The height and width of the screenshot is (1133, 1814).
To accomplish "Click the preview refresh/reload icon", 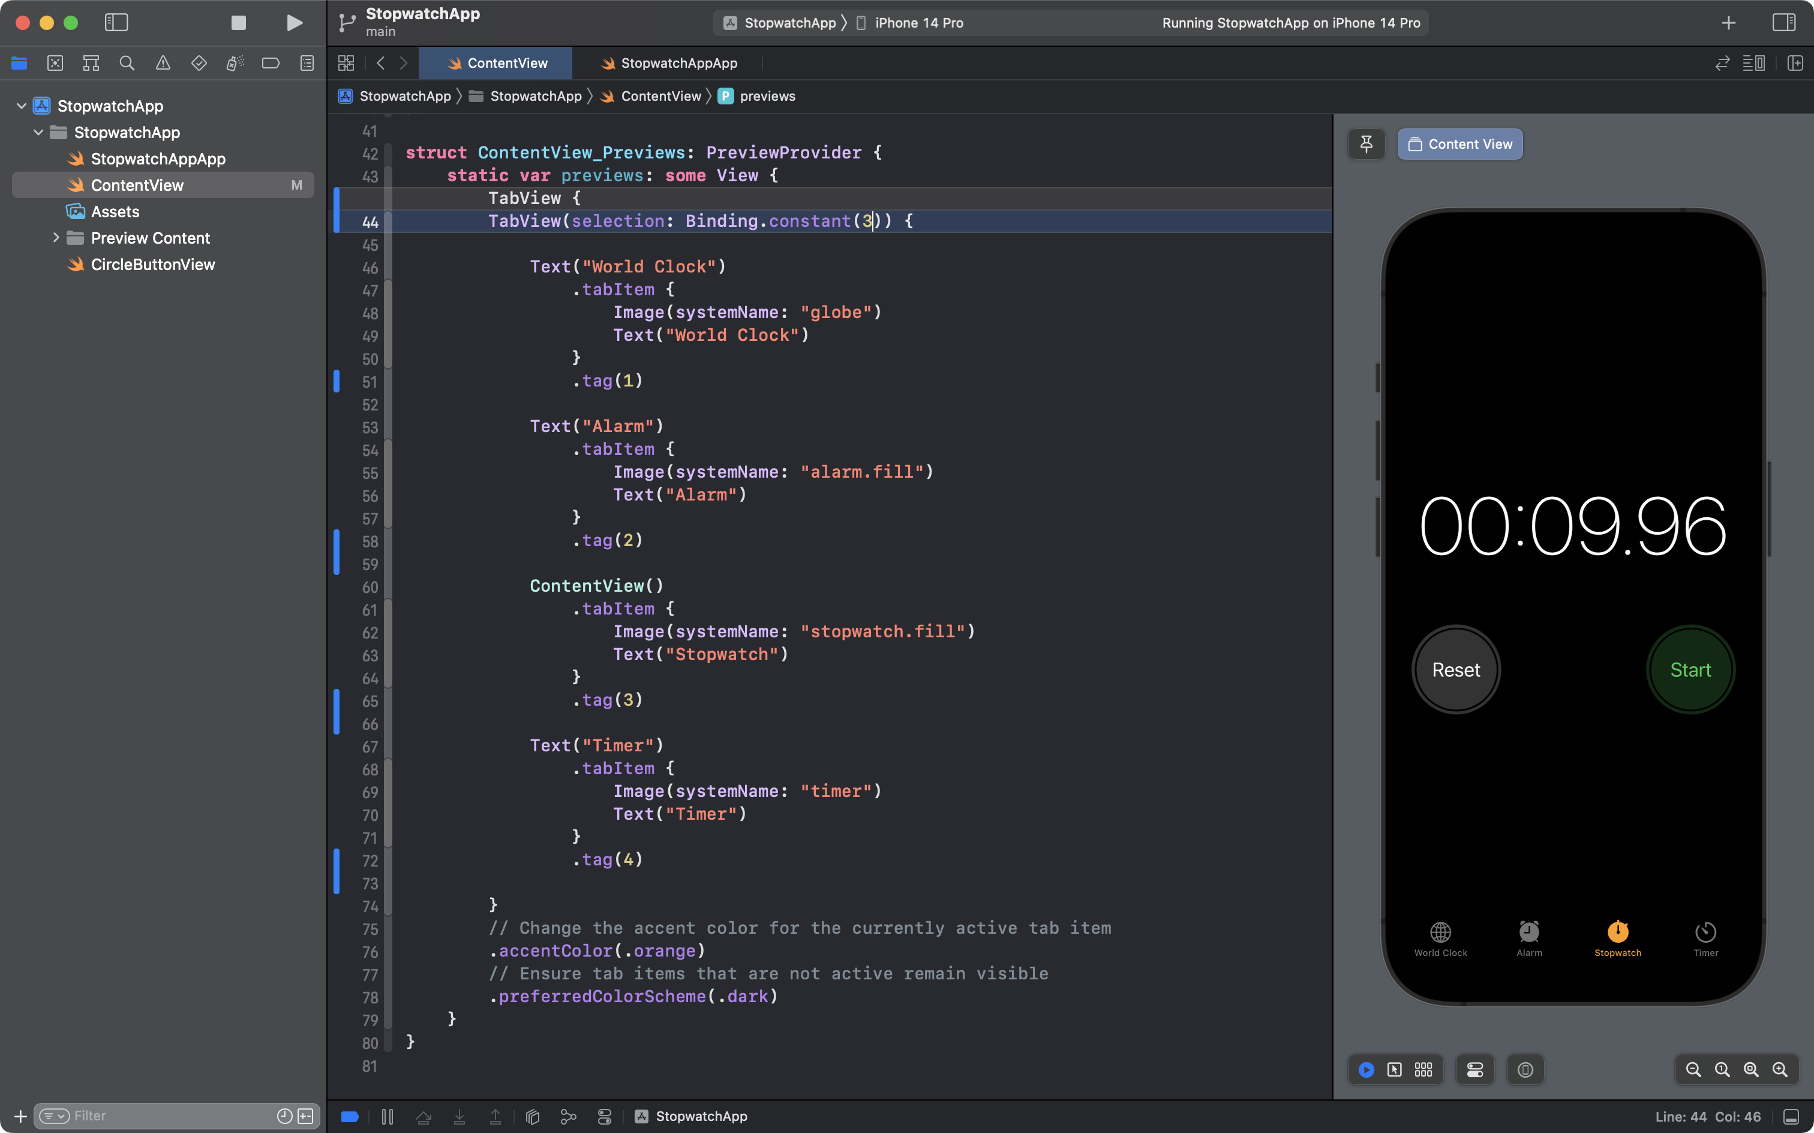I will pyautogui.click(x=1366, y=1069).
